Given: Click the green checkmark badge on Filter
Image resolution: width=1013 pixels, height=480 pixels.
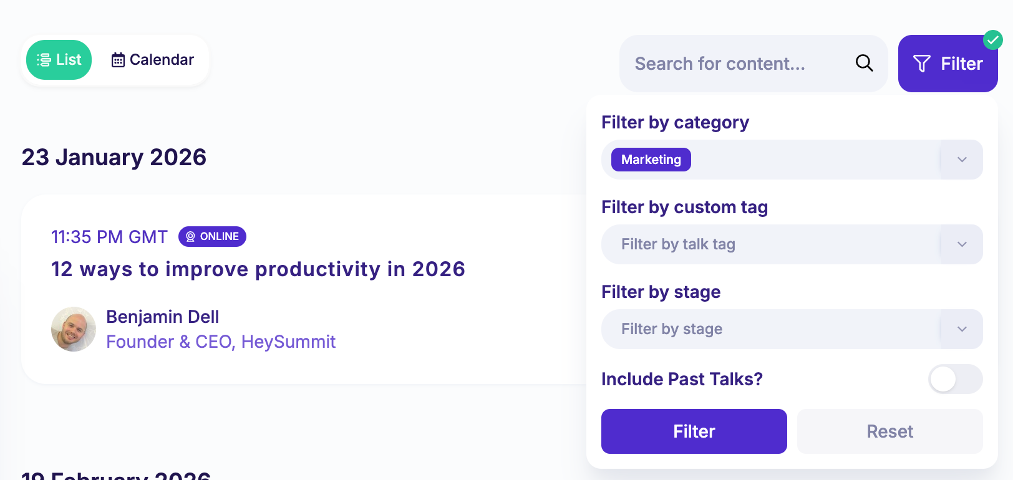Looking at the screenshot, I should point(992,40).
